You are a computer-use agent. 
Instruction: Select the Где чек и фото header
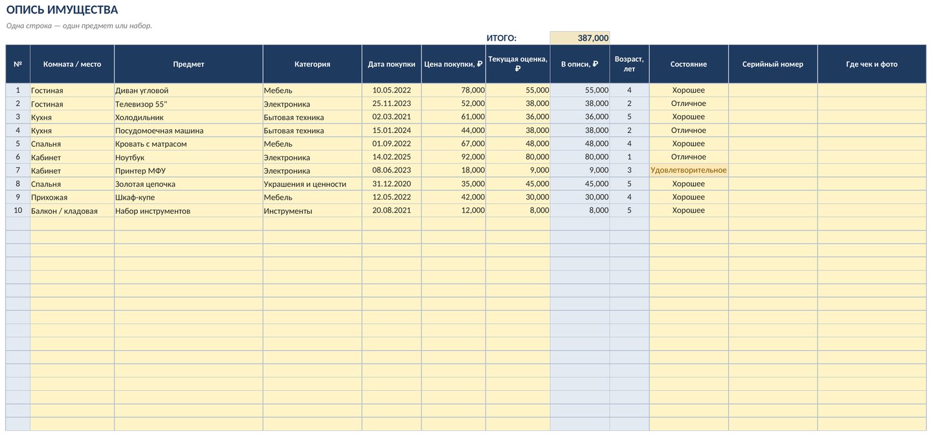point(872,64)
